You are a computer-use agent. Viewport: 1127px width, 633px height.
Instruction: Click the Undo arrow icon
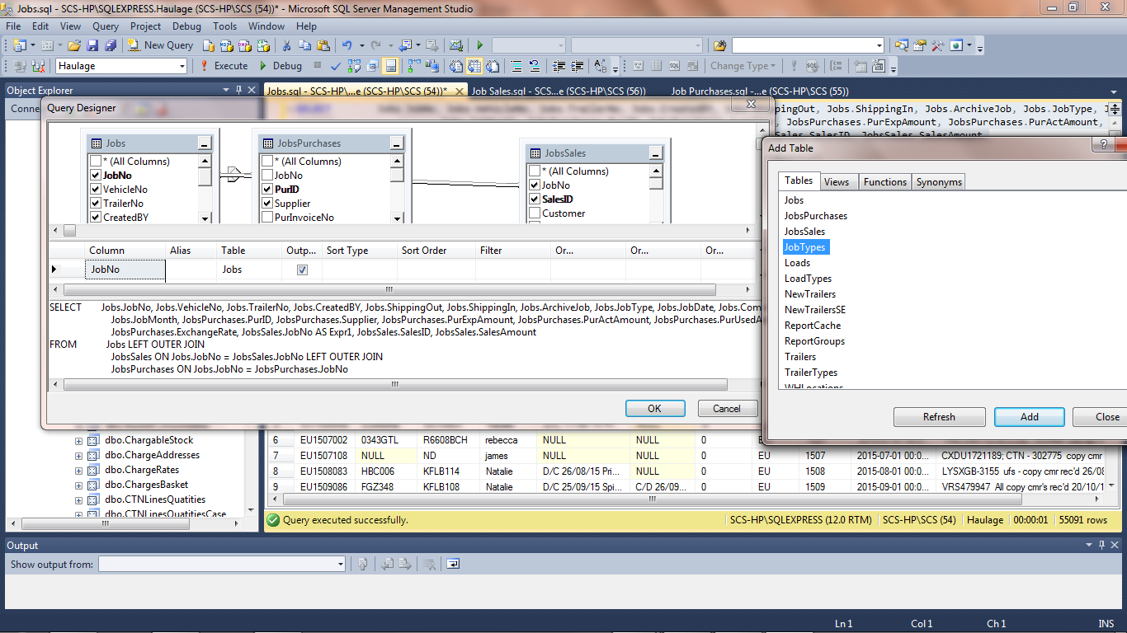tap(347, 45)
